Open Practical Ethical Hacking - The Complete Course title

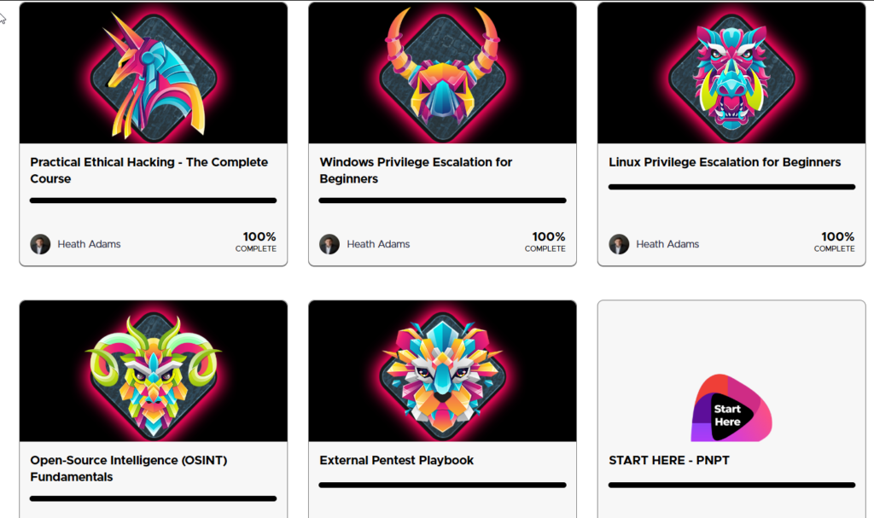[x=149, y=170]
